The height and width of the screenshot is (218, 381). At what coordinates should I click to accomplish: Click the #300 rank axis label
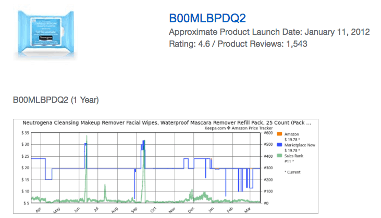(x=268, y=168)
